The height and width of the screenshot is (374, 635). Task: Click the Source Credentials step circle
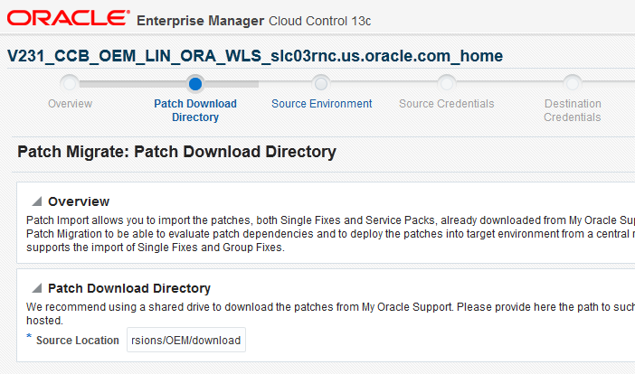(447, 84)
